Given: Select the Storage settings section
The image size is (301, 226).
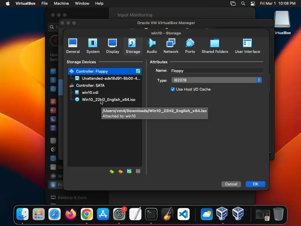Looking at the screenshot, I should (x=133, y=46).
